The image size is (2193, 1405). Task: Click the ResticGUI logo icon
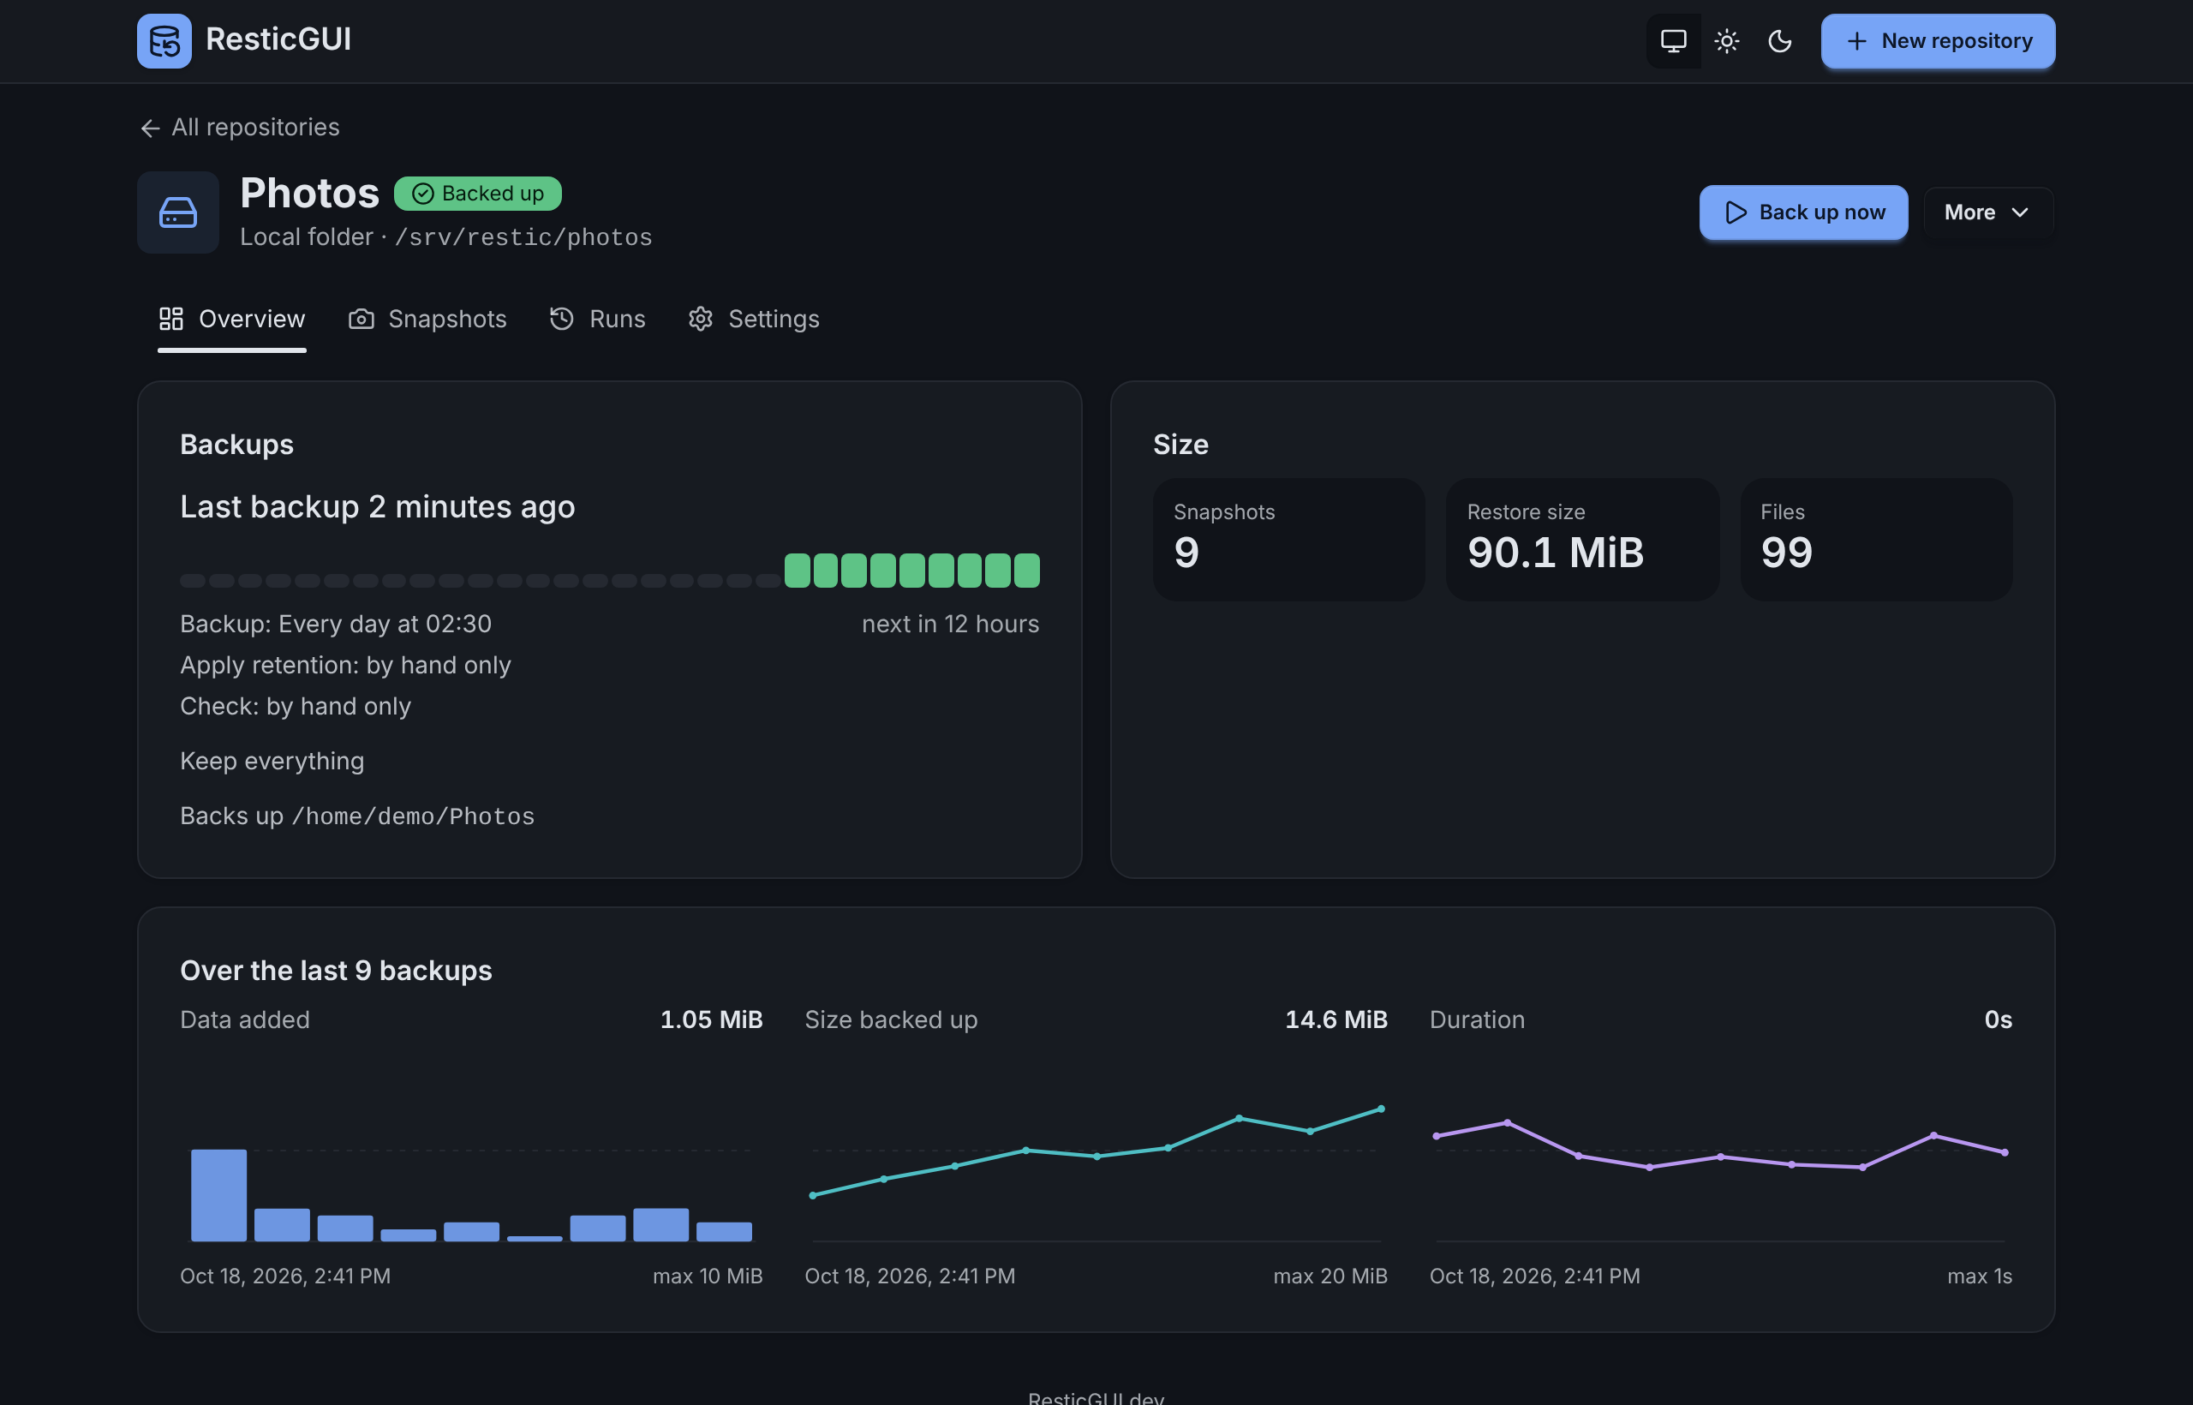tap(164, 41)
